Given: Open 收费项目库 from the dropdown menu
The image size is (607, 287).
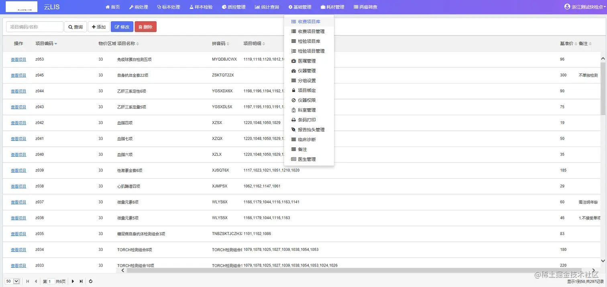Looking at the screenshot, I should tap(309, 22).
